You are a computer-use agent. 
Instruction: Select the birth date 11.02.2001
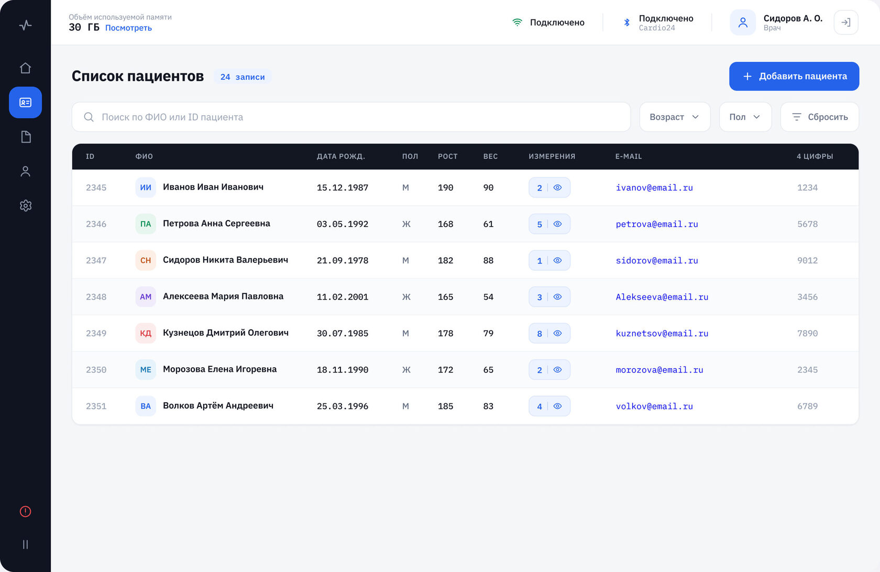343,297
